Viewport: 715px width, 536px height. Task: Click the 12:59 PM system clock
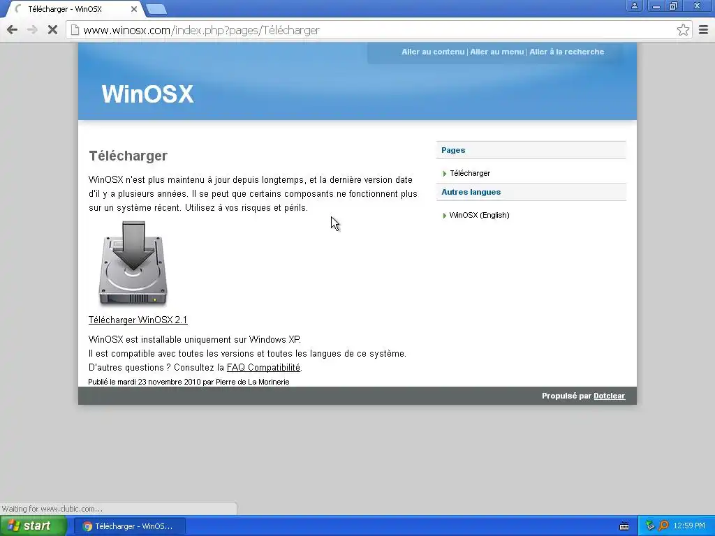689,526
